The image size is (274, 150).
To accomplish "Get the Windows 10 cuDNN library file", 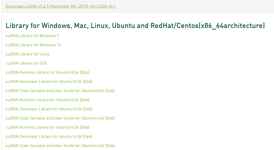I will (x=33, y=45).
